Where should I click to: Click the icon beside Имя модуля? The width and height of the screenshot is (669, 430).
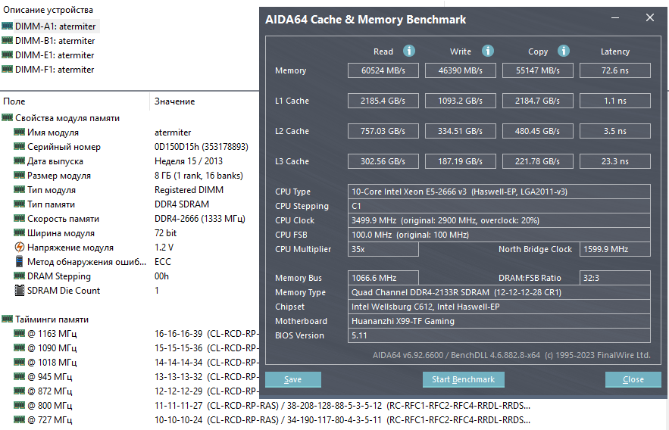19,132
